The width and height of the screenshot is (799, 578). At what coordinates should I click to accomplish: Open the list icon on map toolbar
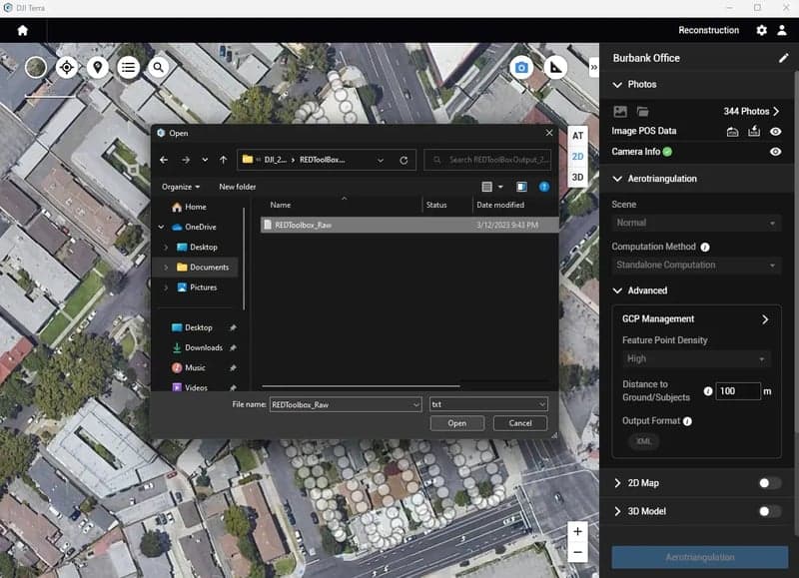pyautogui.click(x=128, y=67)
